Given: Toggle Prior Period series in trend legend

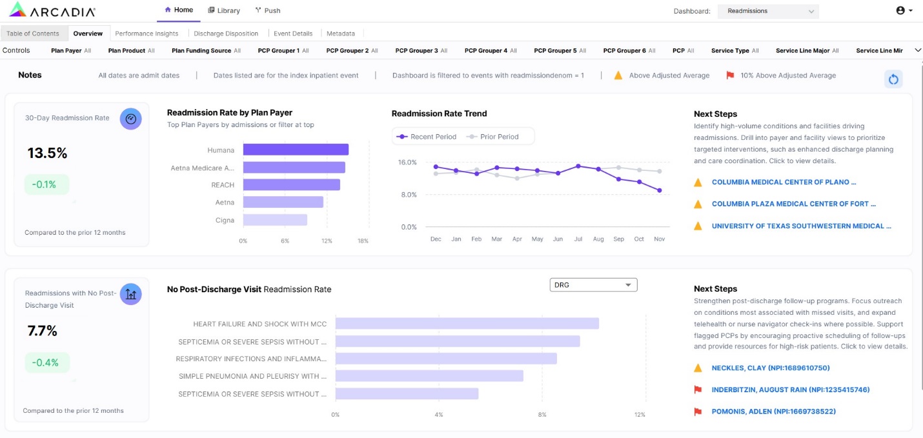Looking at the screenshot, I should coord(494,137).
